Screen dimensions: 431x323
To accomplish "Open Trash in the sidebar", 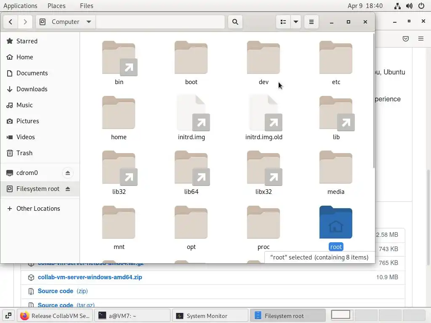I will tap(40, 153).
